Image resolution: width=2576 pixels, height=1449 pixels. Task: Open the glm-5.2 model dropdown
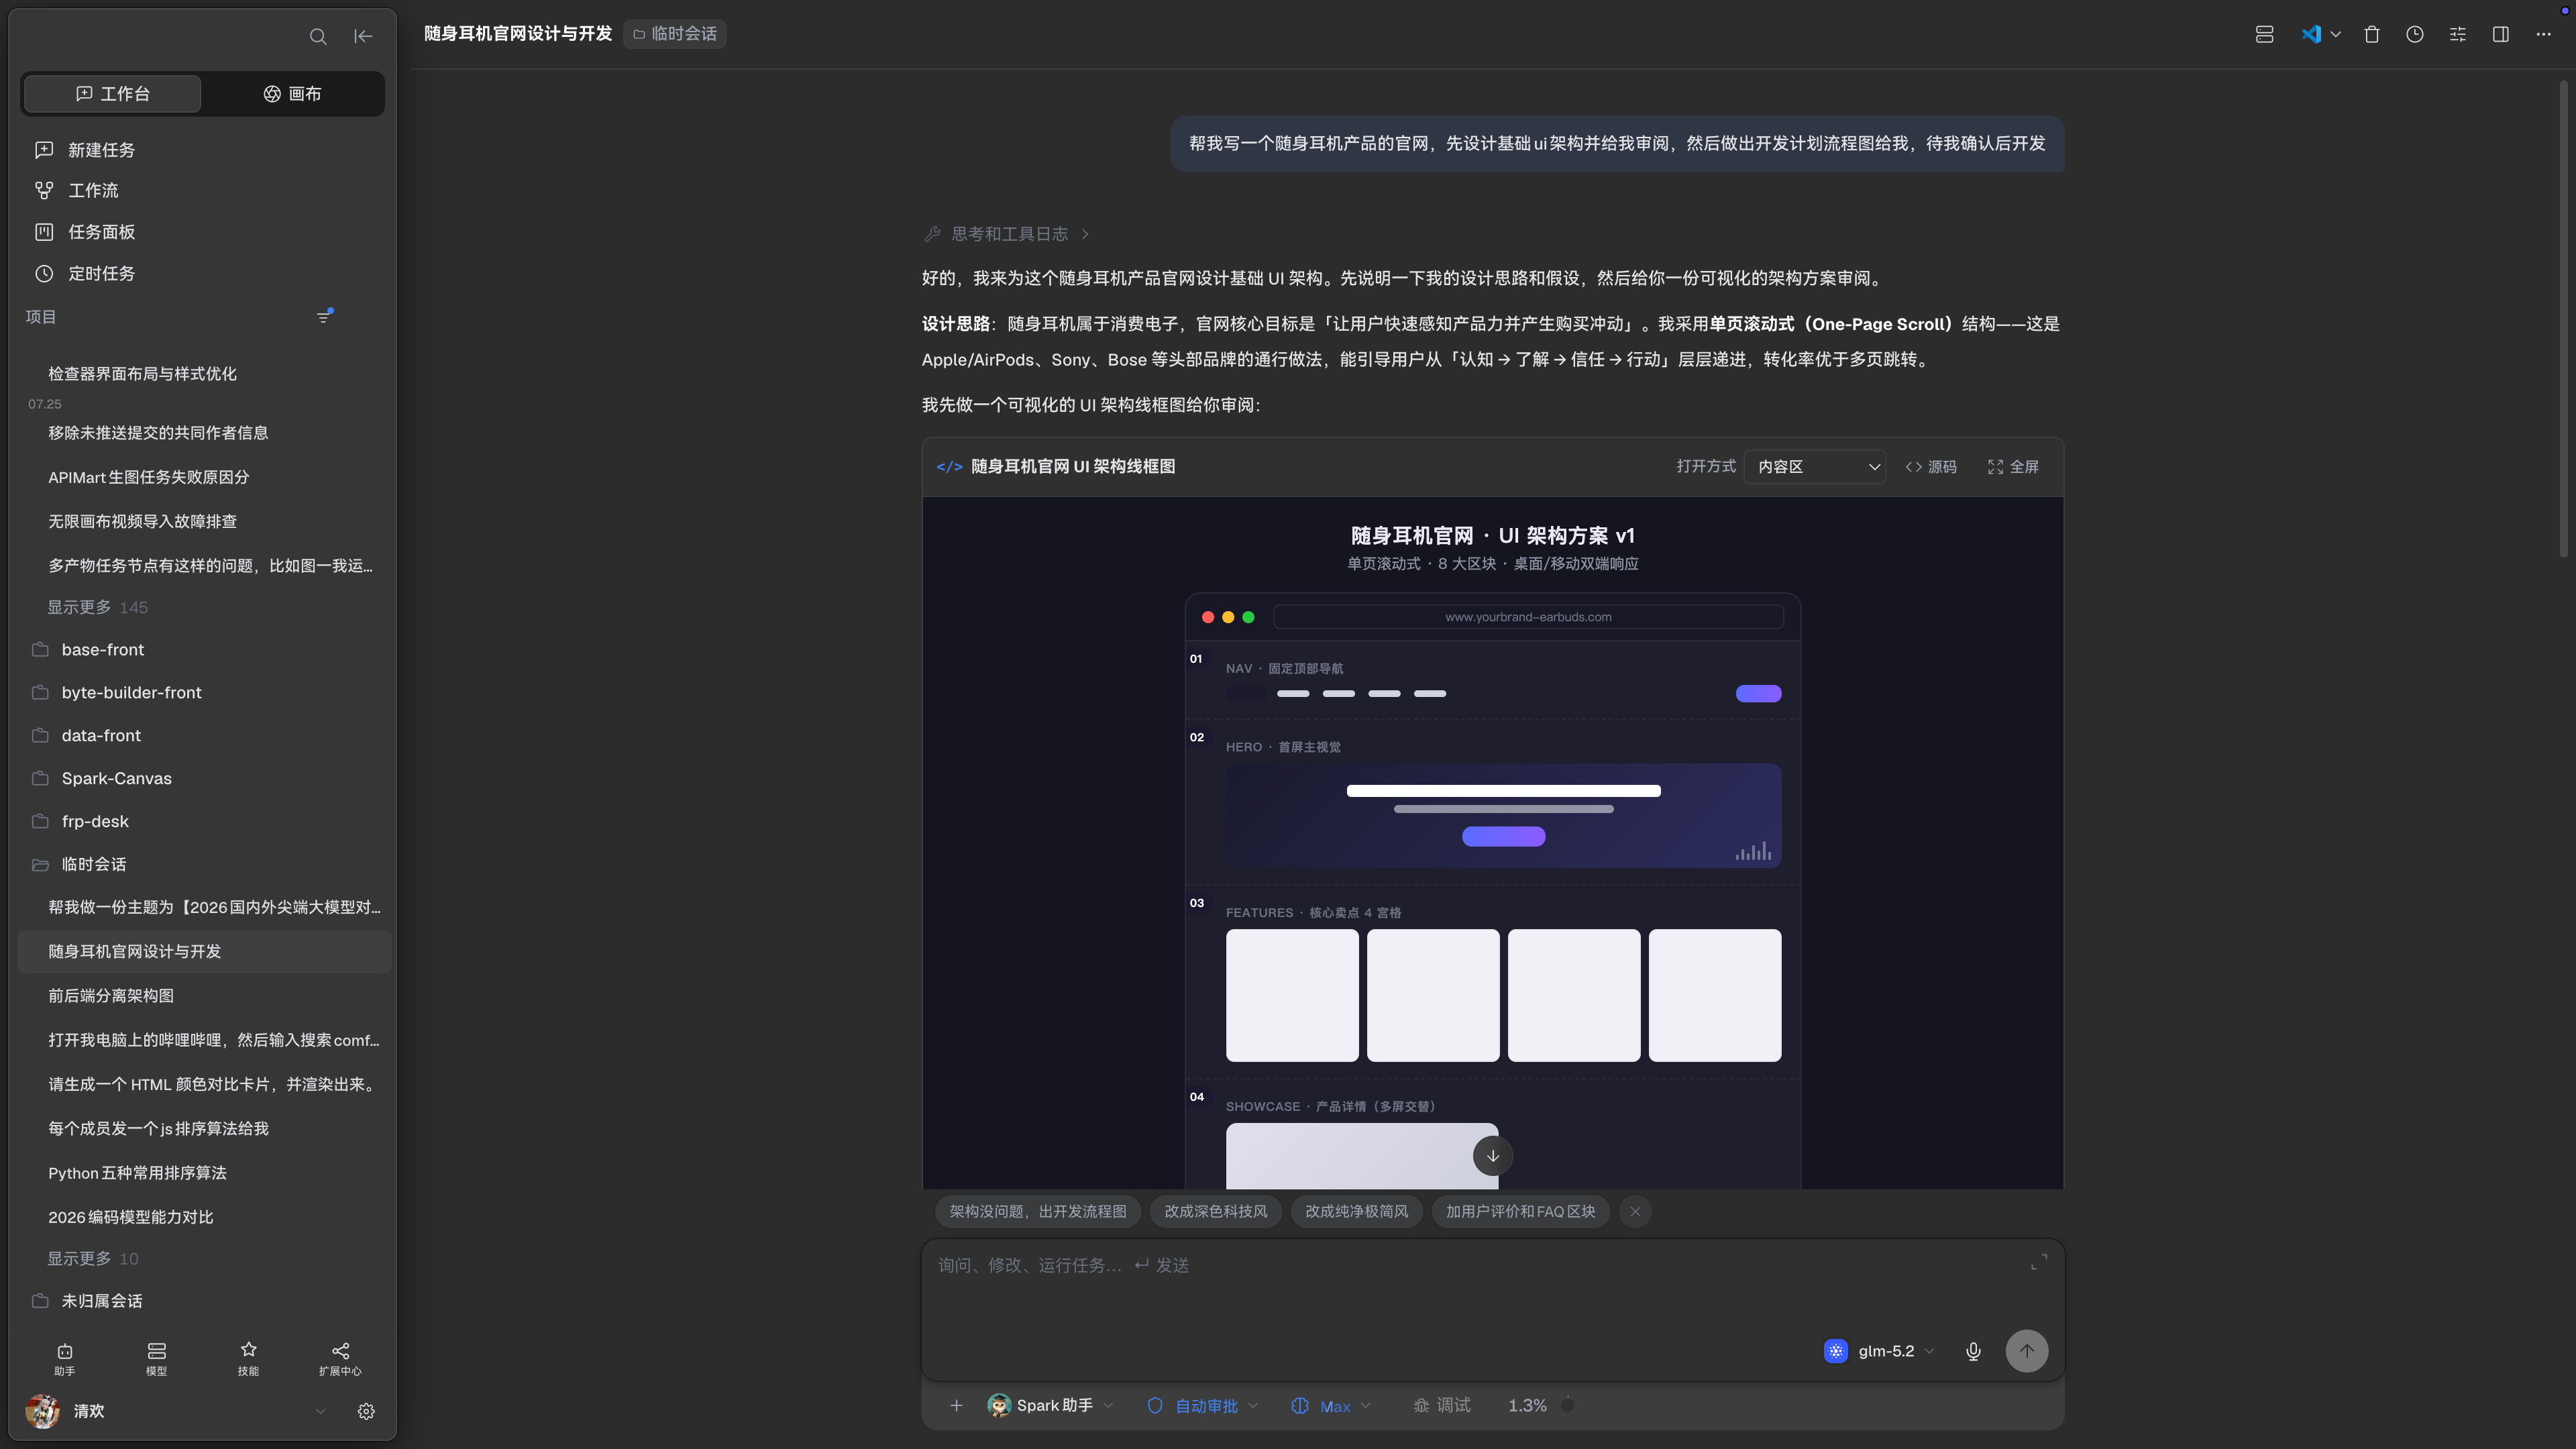tap(1879, 1351)
